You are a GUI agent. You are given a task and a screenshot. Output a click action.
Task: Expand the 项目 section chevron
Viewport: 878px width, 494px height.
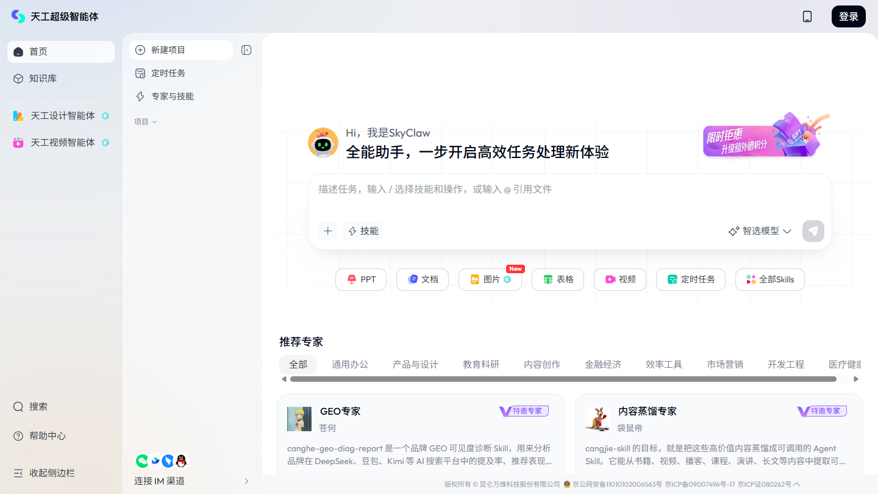[154, 122]
